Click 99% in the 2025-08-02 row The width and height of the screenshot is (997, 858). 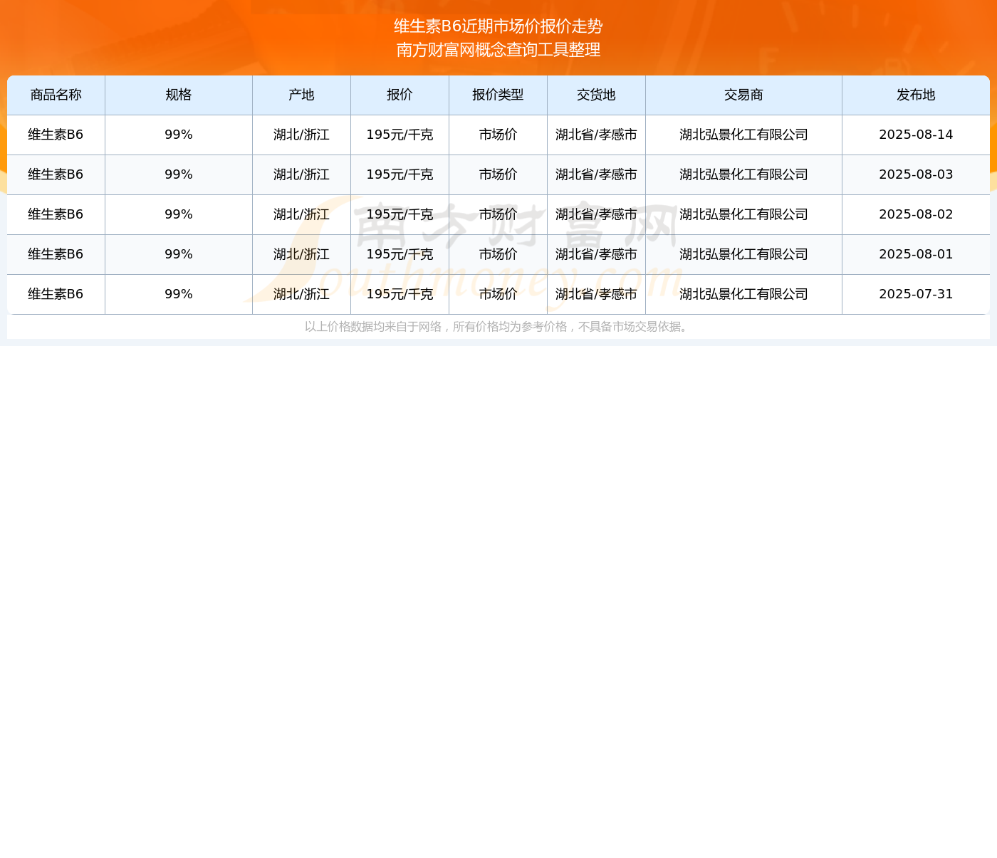tap(179, 214)
